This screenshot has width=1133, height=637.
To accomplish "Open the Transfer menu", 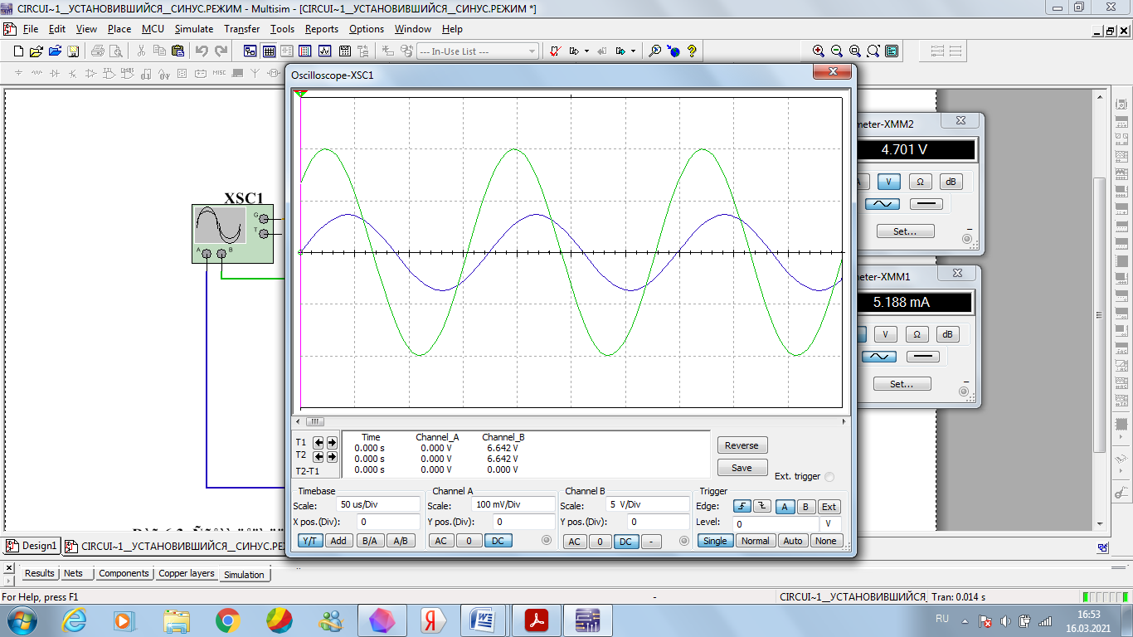I will [x=241, y=28].
